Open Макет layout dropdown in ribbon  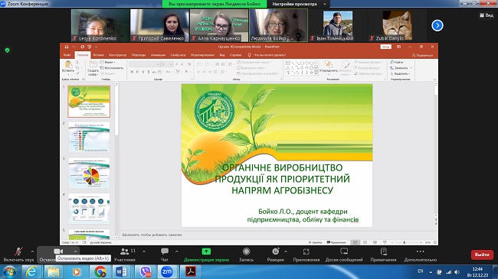tap(107, 62)
